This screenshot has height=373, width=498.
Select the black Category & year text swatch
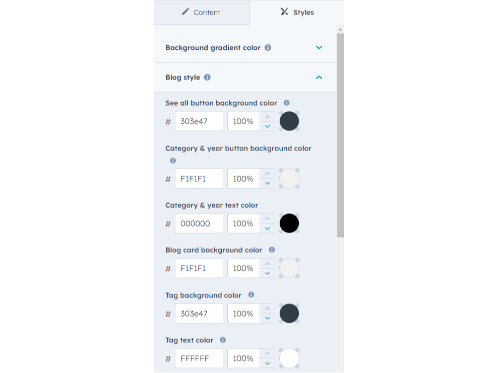pos(289,223)
